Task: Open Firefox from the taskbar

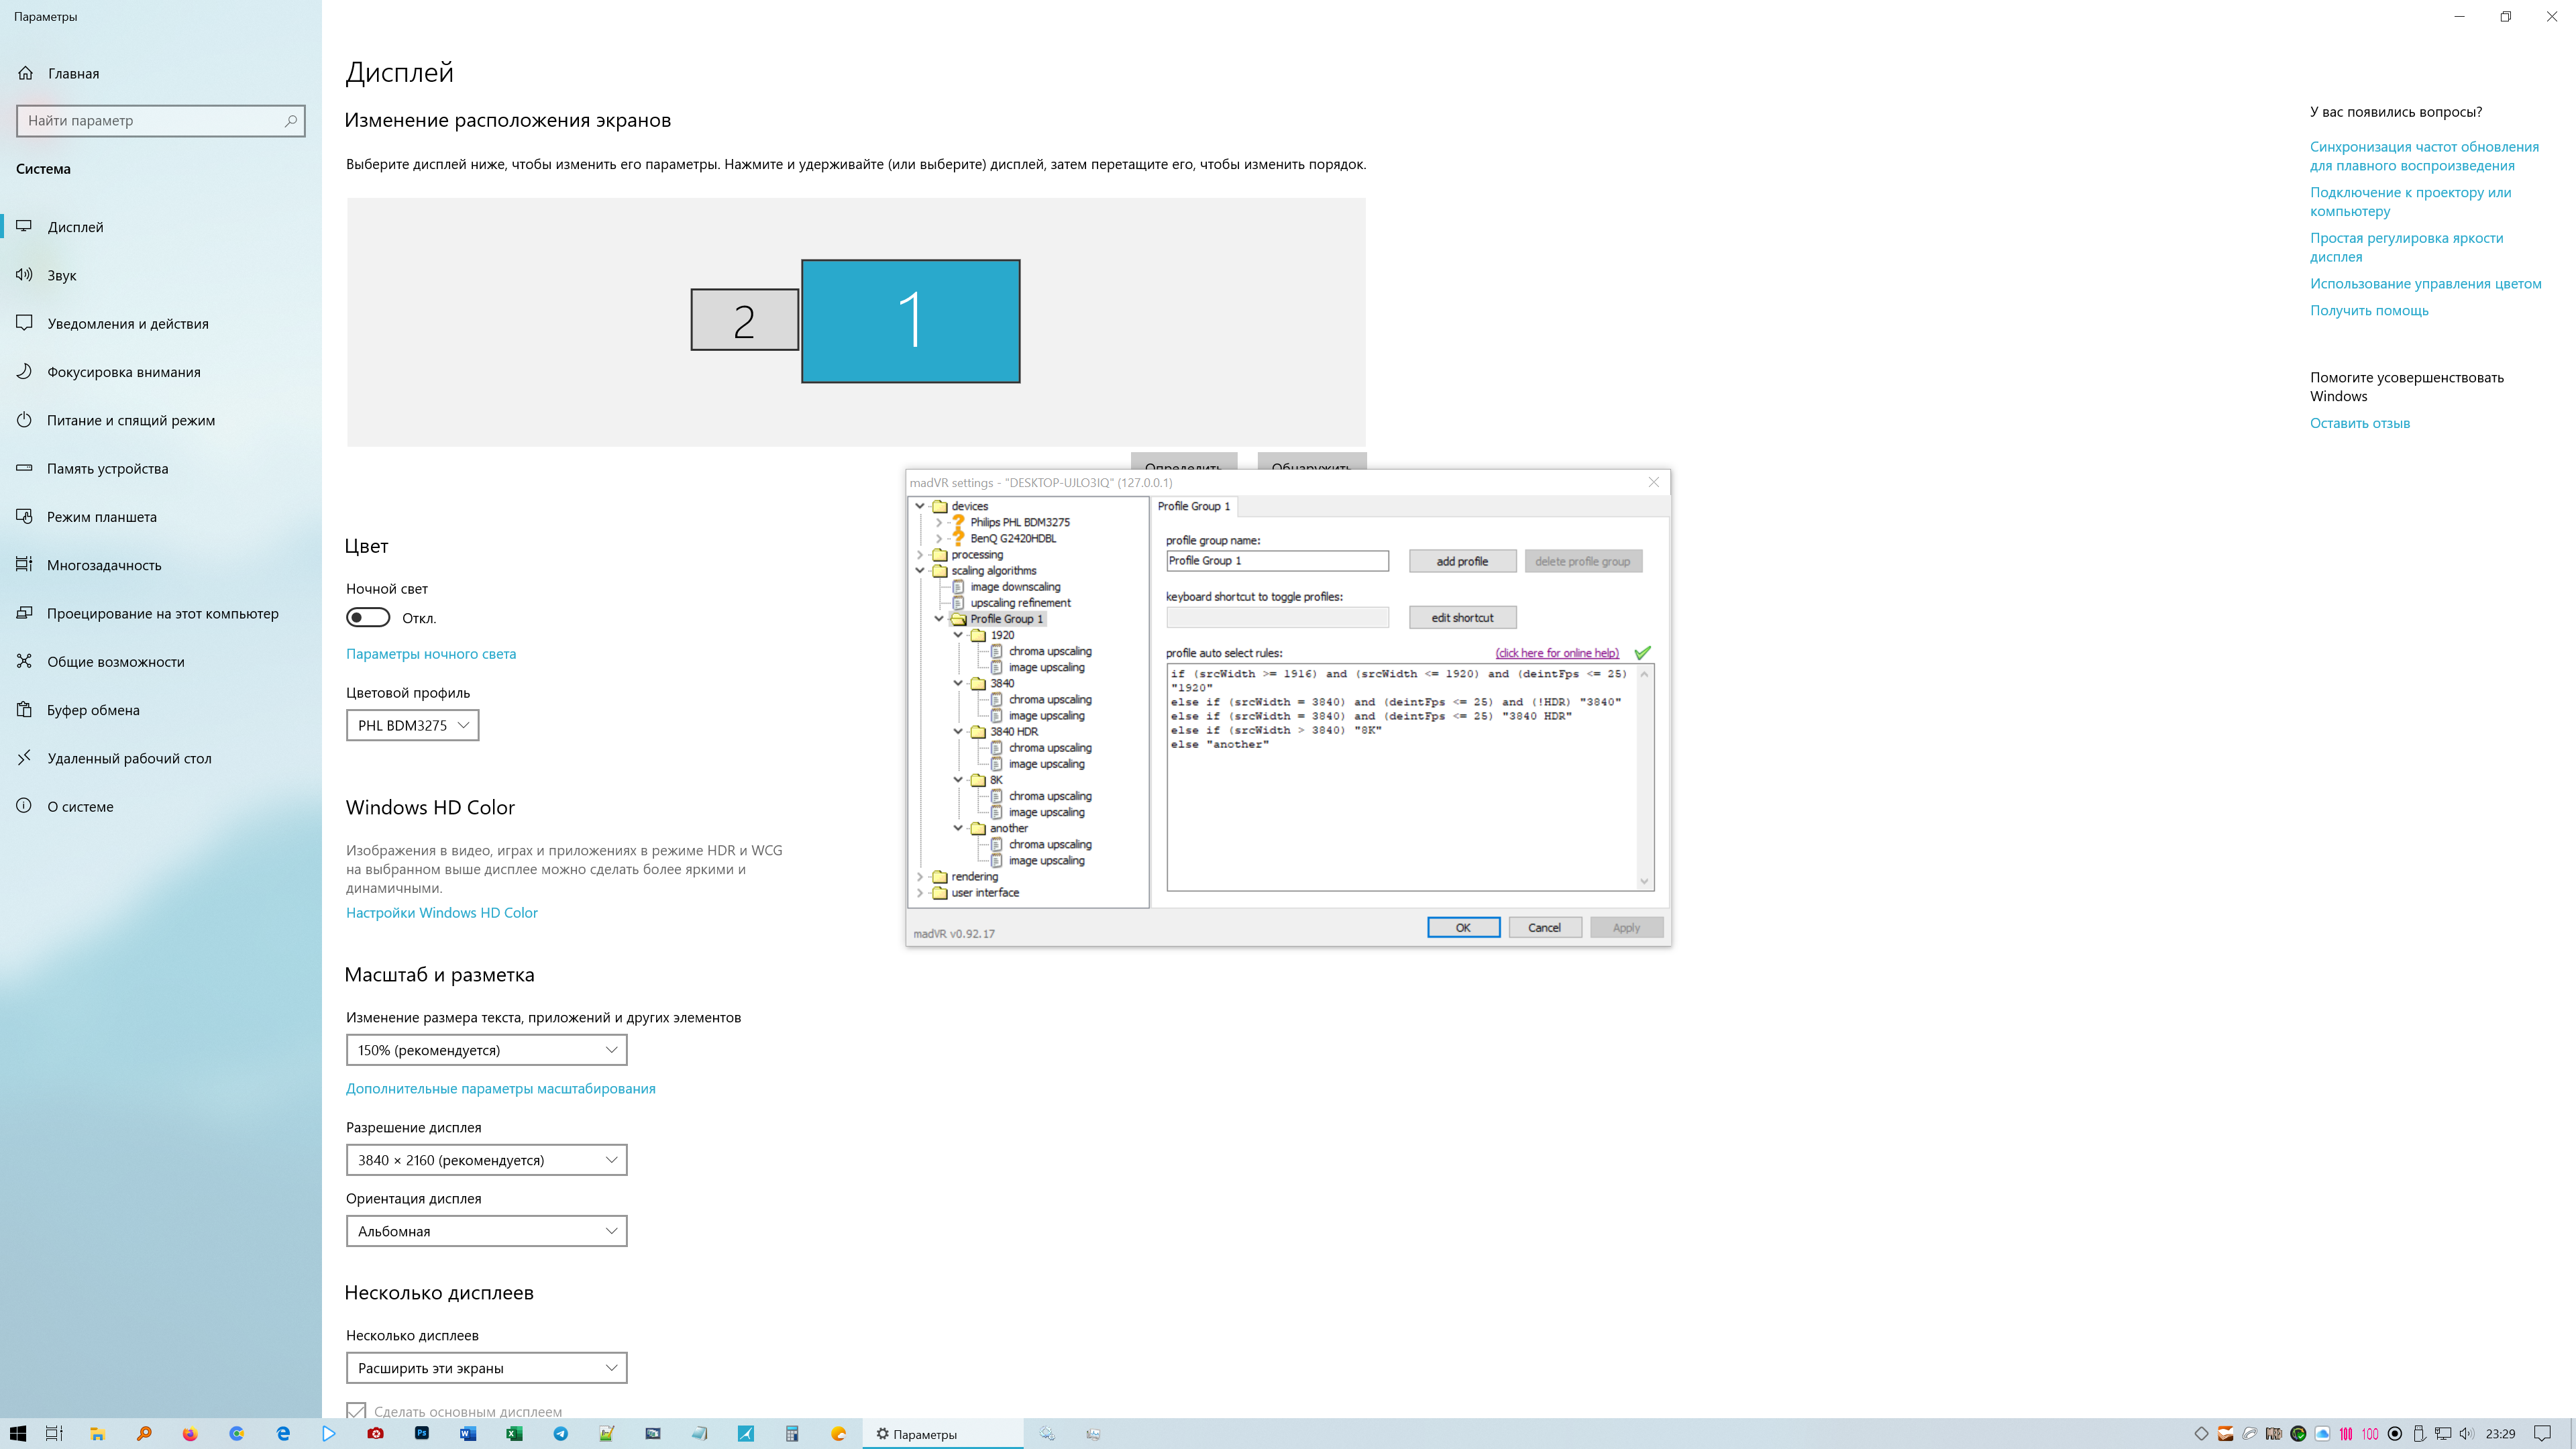Action: (190, 1433)
